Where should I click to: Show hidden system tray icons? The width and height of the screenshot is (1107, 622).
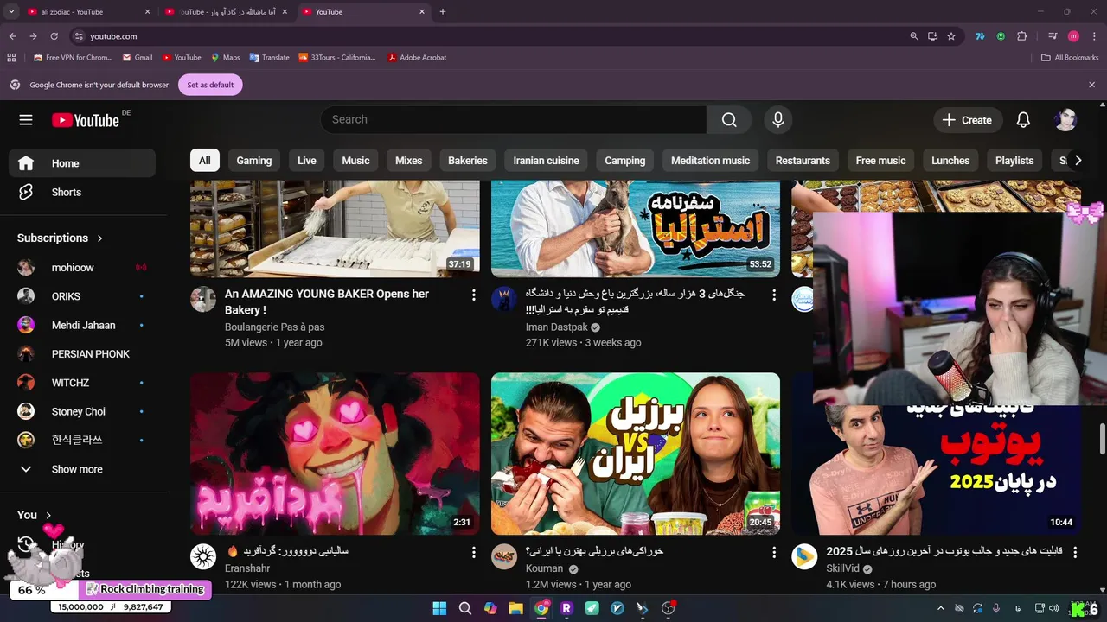tap(941, 608)
